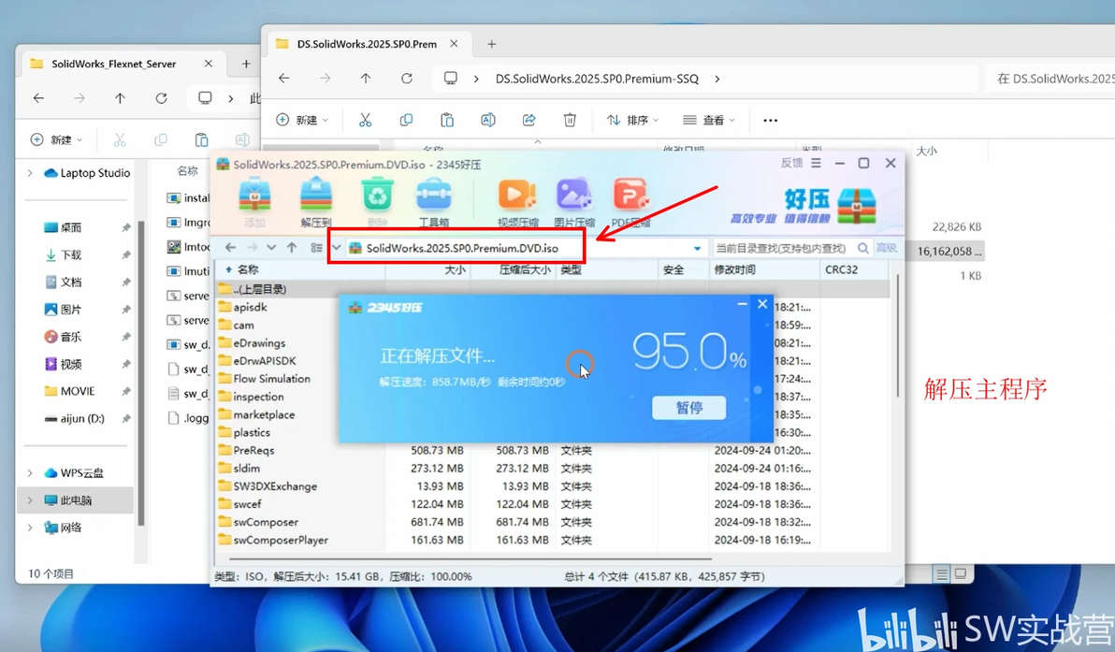Viewport: 1115px width, 652px height.
Task: Select aijun (D:) drive in navigation pane
Action: pos(82,418)
